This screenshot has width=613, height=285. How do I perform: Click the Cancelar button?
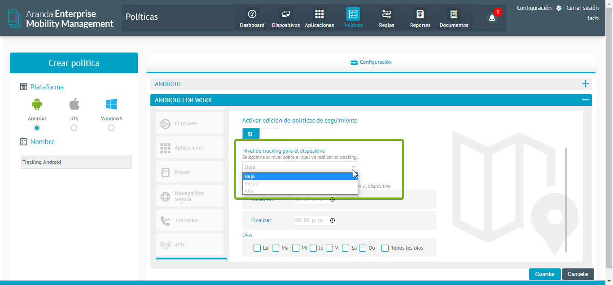point(578,274)
